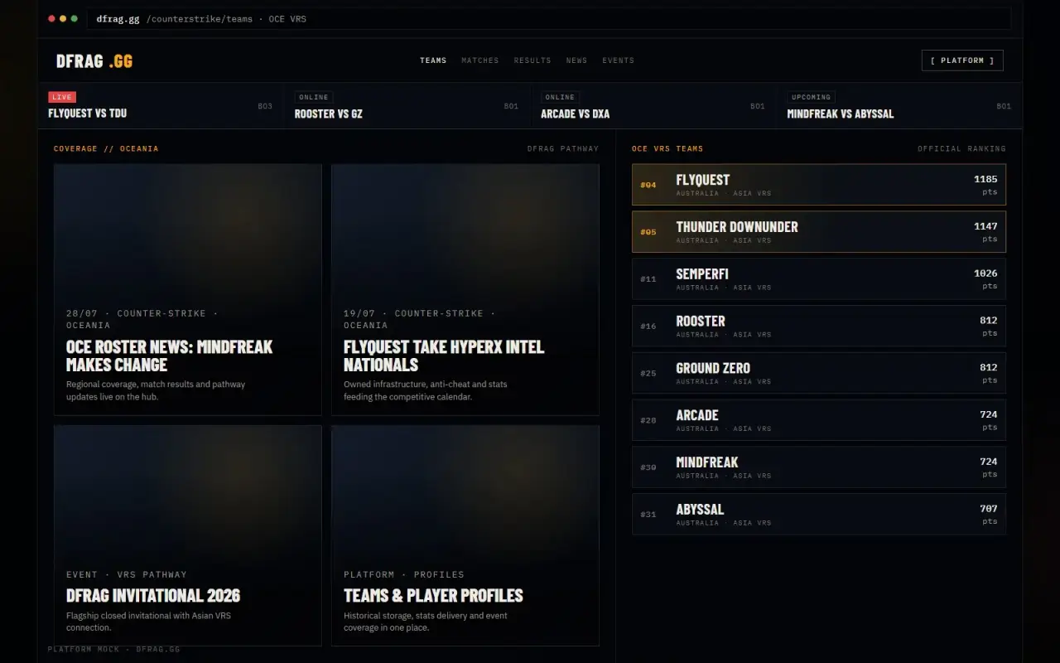This screenshot has height=663, width=1060.
Task: Open article OCE Roster News: Mindfreak Makes Change
Action: tap(188, 289)
